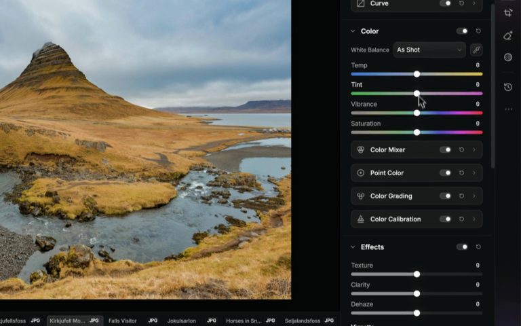Reset the Point Color adjustments

461,173
